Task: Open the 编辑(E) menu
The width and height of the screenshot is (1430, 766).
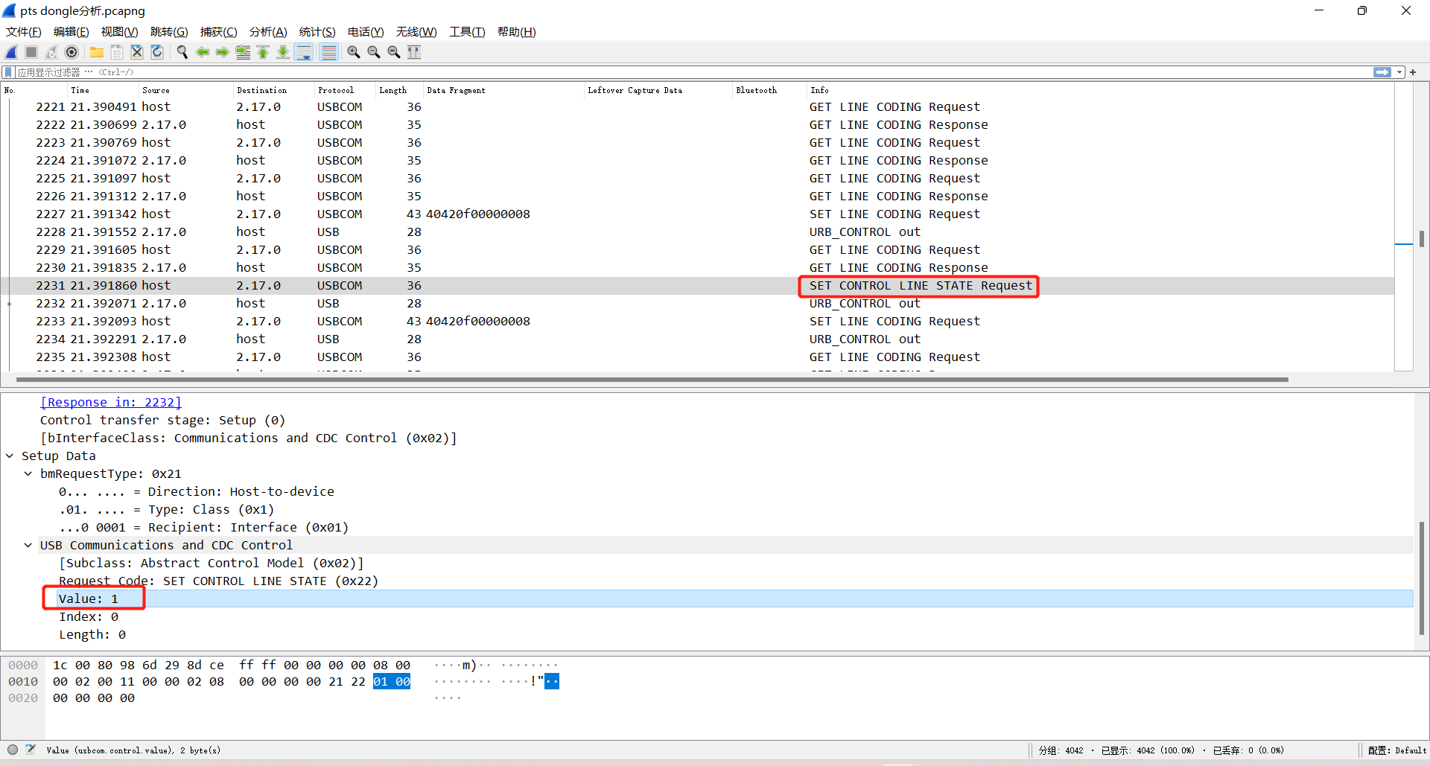Action: click(71, 32)
